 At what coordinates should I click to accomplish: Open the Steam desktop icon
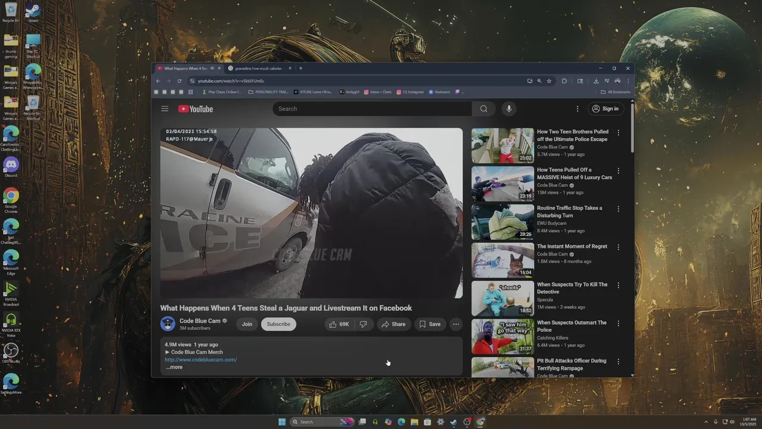coord(33,13)
